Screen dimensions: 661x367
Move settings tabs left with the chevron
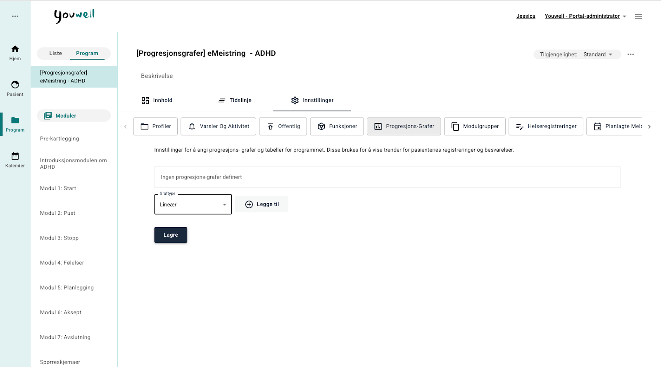click(x=126, y=127)
